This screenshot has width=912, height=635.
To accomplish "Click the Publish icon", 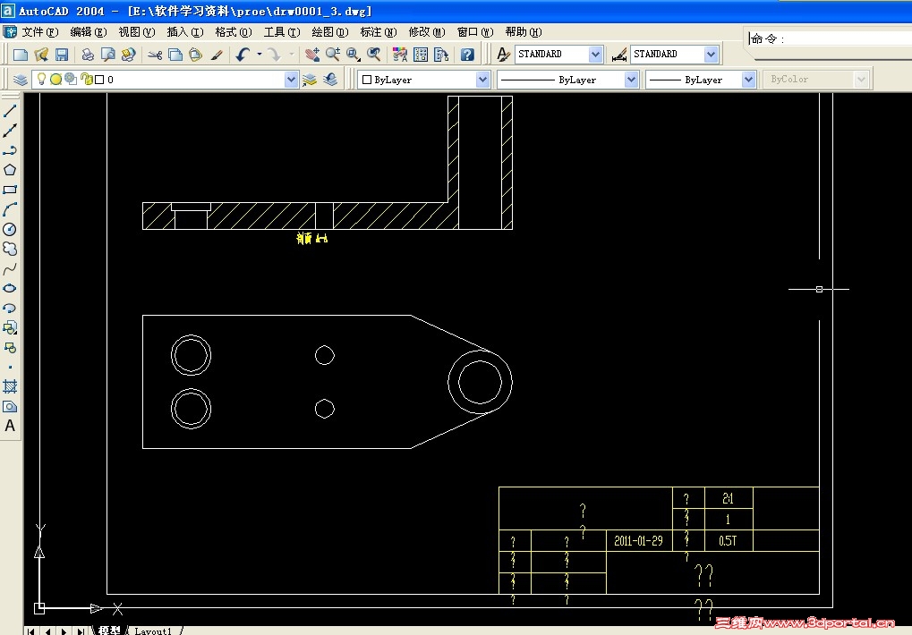I will [128, 55].
